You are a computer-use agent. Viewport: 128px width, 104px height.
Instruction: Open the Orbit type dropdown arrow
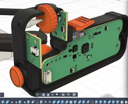pyautogui.click(x=41, y=95)
